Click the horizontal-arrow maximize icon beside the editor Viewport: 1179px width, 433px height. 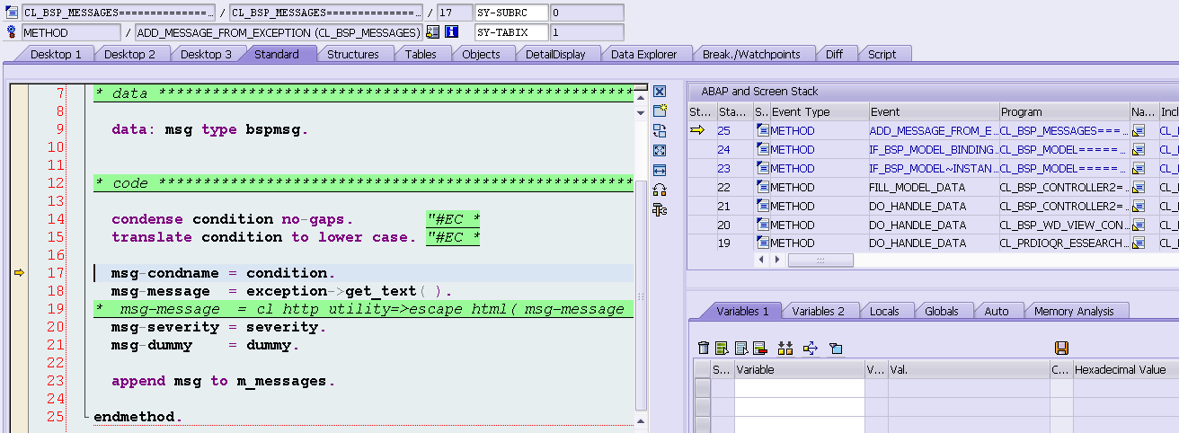[660, 171]
